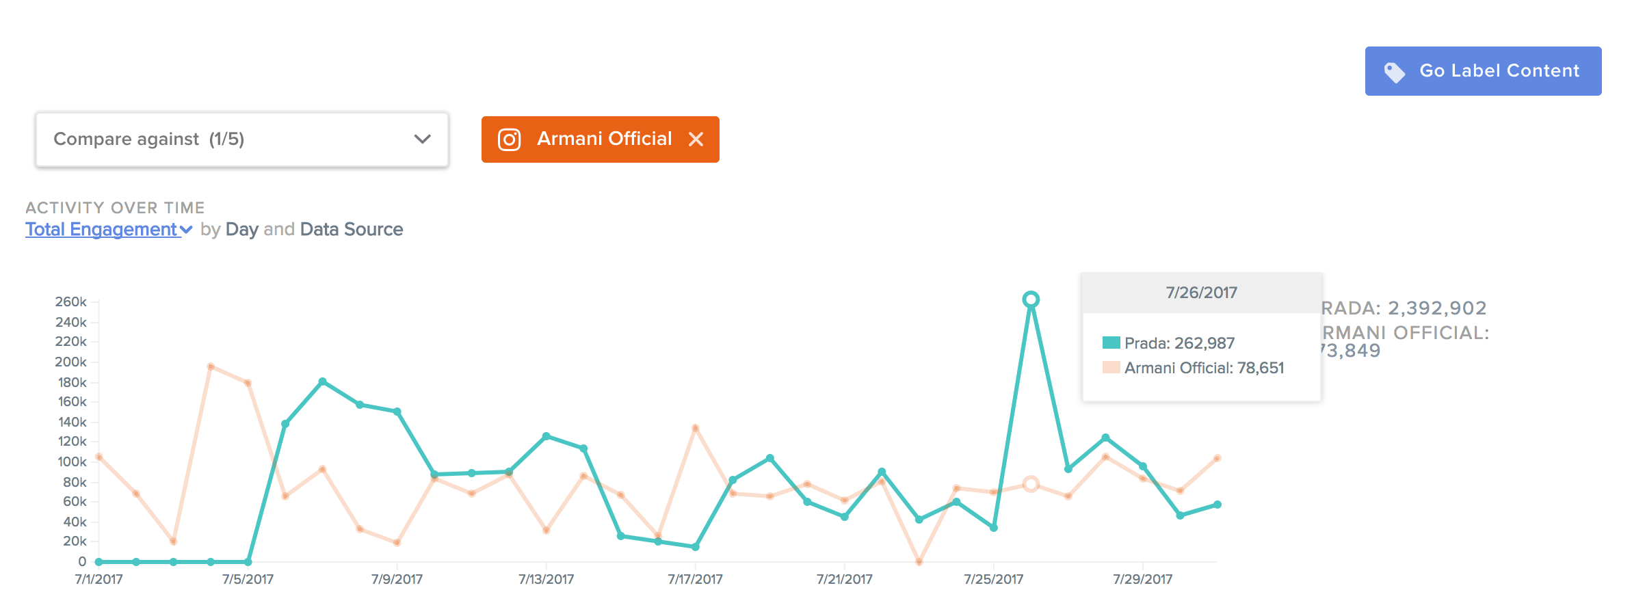The height and width of the screenshot is (603, 1632).
Task: Click the Prada teal swatch in tooltip
Action: coord(1111,343)
